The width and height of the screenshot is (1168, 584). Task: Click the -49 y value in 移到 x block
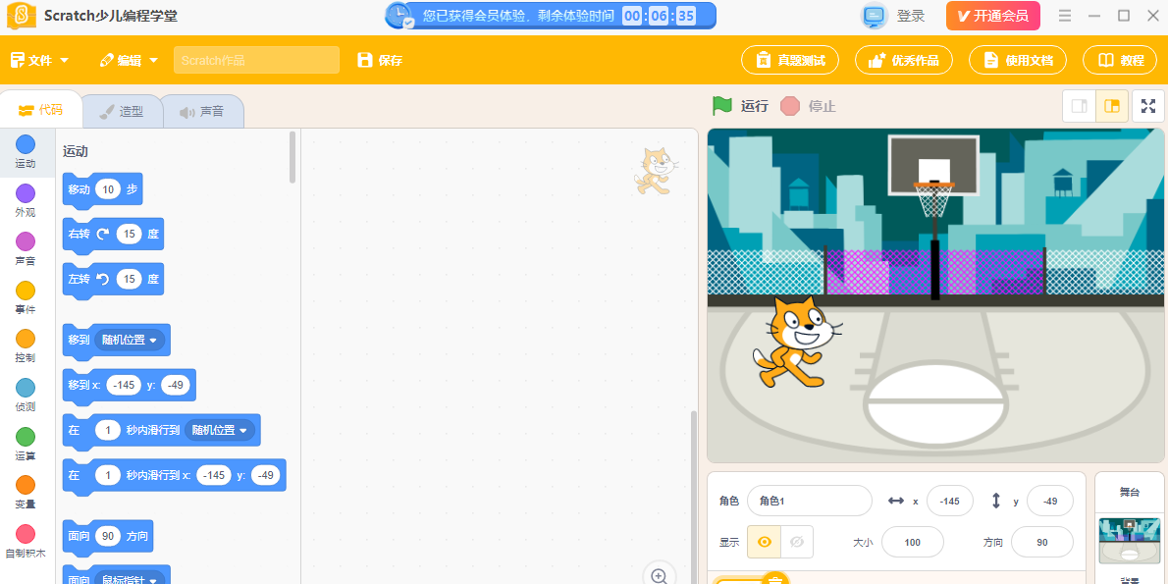coord(176,385)
